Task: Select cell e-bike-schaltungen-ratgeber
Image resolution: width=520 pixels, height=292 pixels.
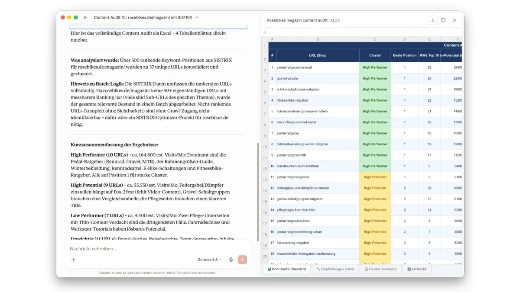Action: click(x=318, y=90)
